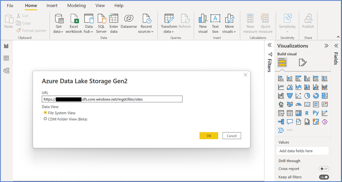Select the Filled map visual icon
The image size is (342, 182).
pos(290,104)
